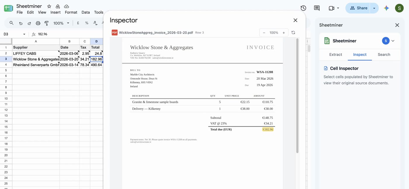Open the Edit menu
Image resolution: width=409 pixels, height=189 pixels.
[30, 12]
